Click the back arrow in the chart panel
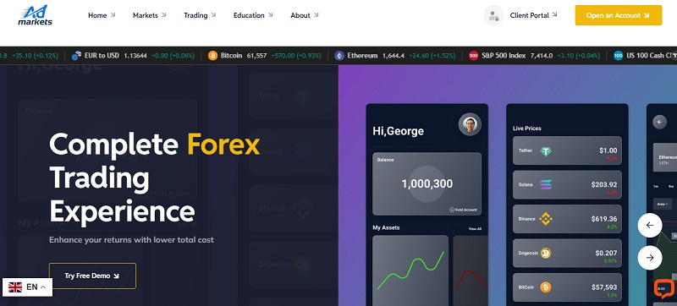677x306 pixels. point(659,122)
